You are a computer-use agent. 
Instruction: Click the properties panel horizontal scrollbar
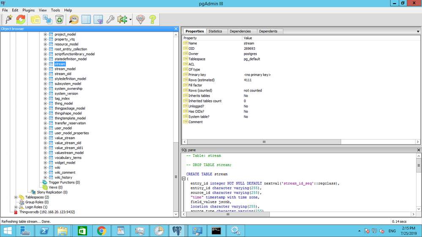tap(264, 142)
